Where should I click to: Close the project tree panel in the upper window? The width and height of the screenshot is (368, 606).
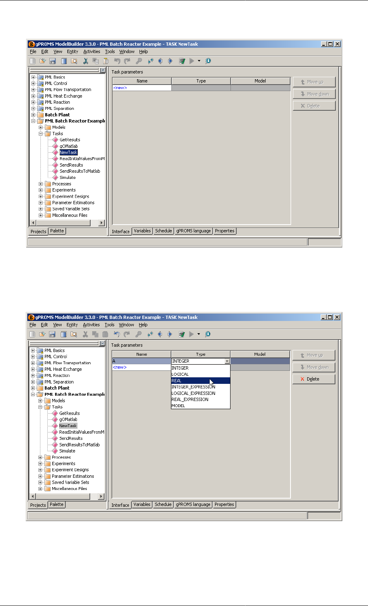[x=103, y=70]
